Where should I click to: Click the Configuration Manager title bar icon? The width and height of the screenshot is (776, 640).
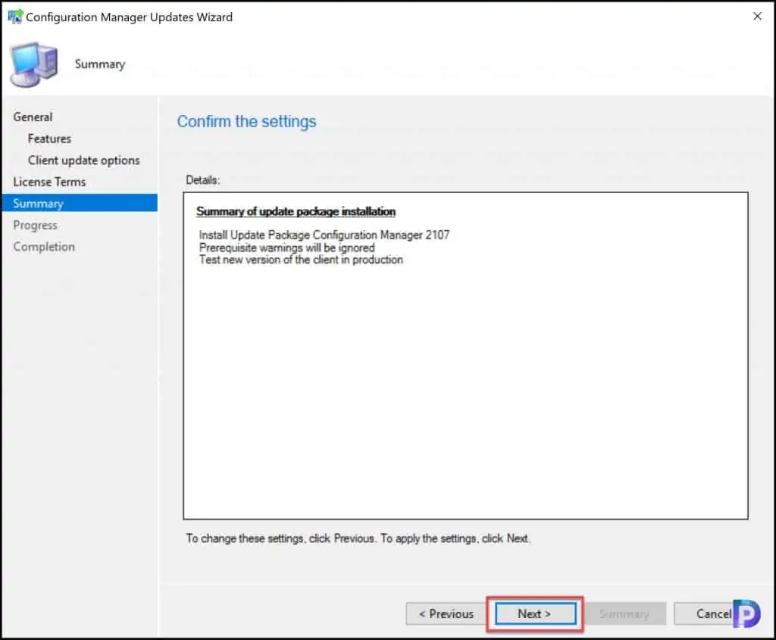coord(15,17)
